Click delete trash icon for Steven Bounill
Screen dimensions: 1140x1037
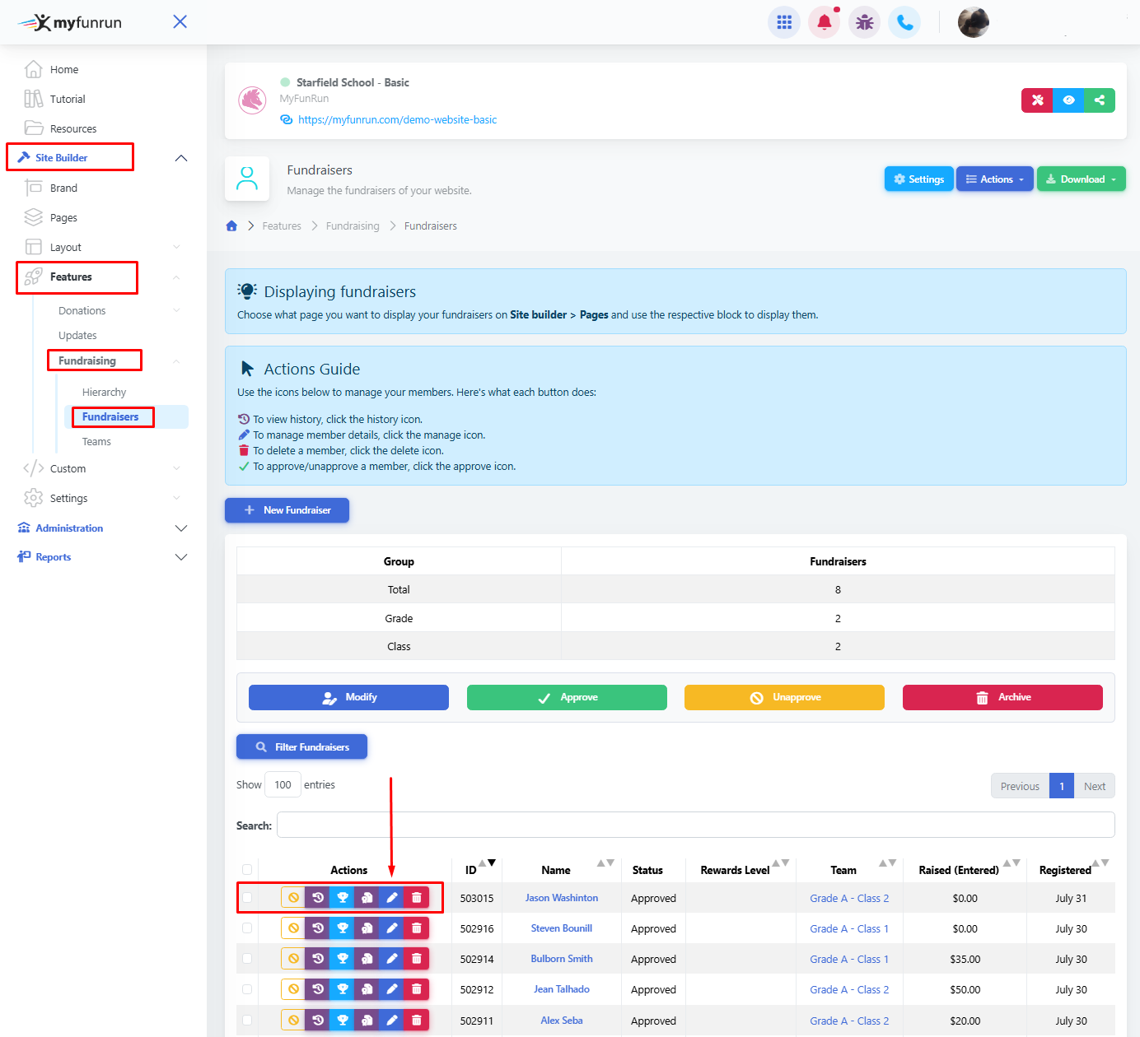(x=417, y=928)
